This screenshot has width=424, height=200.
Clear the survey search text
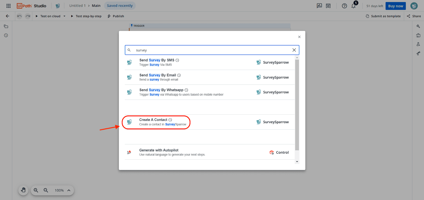[x=294, y=50]
